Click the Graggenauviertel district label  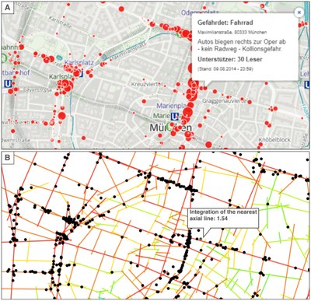224,101
